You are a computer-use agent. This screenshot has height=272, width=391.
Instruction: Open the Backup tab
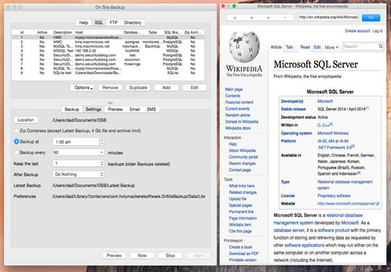[72, 109]
